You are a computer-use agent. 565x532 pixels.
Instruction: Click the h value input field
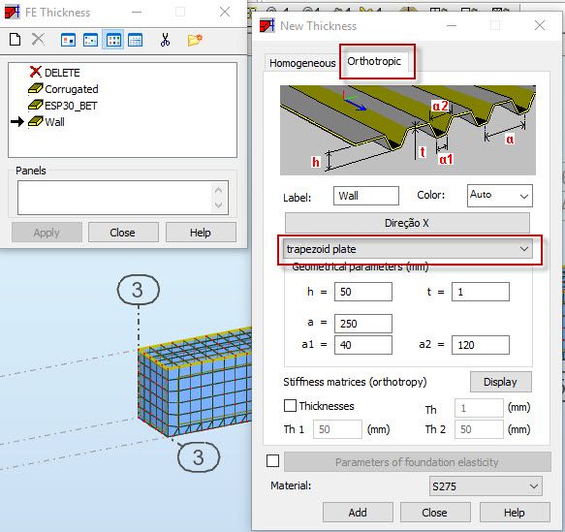click(x=363, y=292)
